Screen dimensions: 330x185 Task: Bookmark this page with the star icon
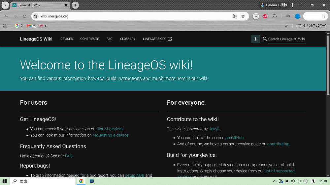click(x=243, y=16)
